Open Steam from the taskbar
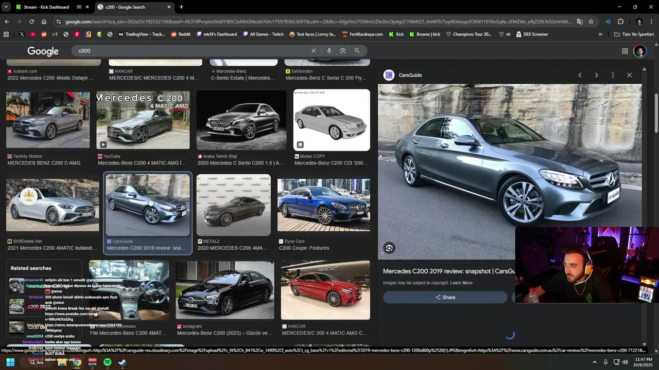 [x=123, y=362]
